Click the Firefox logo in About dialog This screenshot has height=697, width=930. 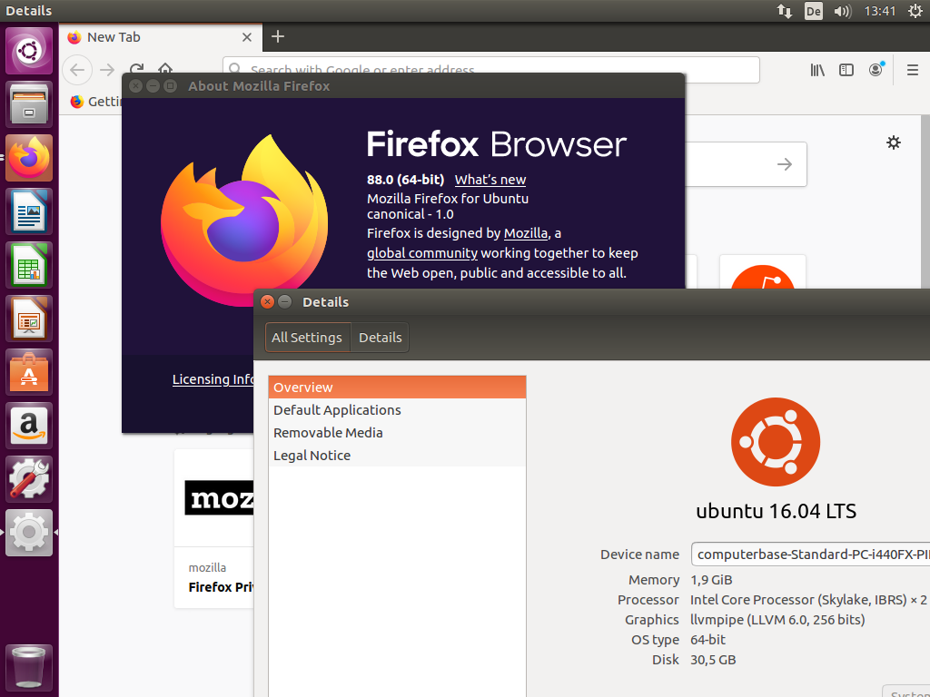pos(243,220)
